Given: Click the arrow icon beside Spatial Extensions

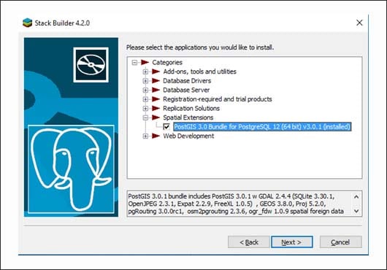Looking at the screenshot, I should (156, 117).
